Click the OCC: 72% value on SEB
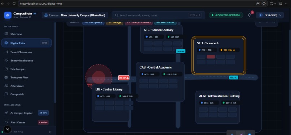Viewport: 291px width, 135px height. 206,50
